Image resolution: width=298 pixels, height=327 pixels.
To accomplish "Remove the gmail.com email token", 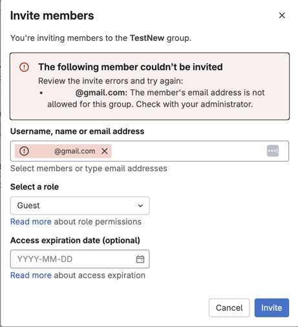I will pos(105,151).
